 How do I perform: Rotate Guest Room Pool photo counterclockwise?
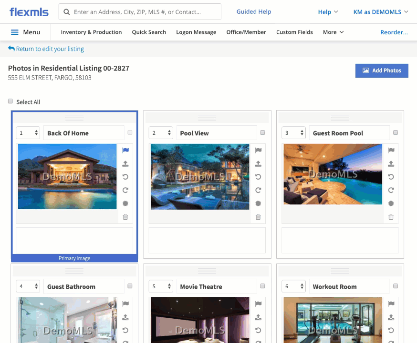pyautogui.click(x=391, y=177)
